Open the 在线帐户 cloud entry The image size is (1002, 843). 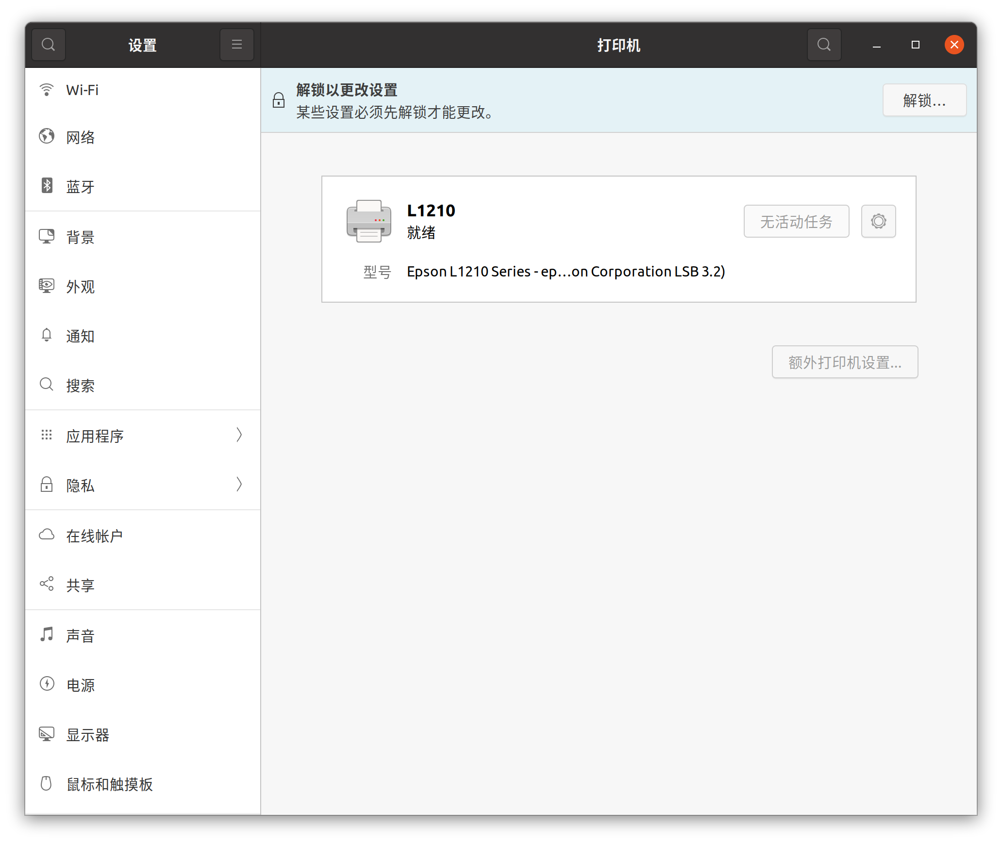tap(94, 536)
